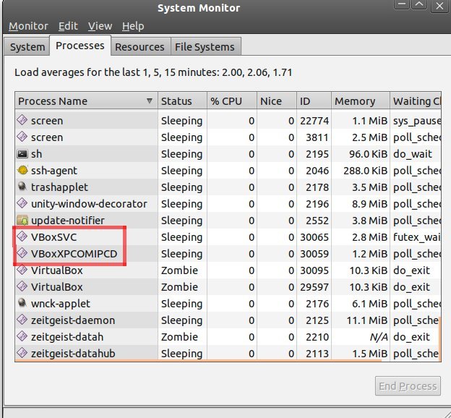
Task: Click the sh terminal process icon
Action: click(x=22, y=154)
